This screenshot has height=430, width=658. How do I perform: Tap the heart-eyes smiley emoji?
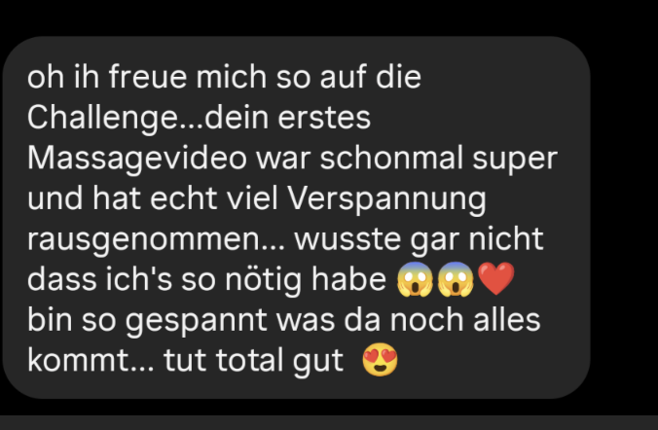(x=380, y=360)
